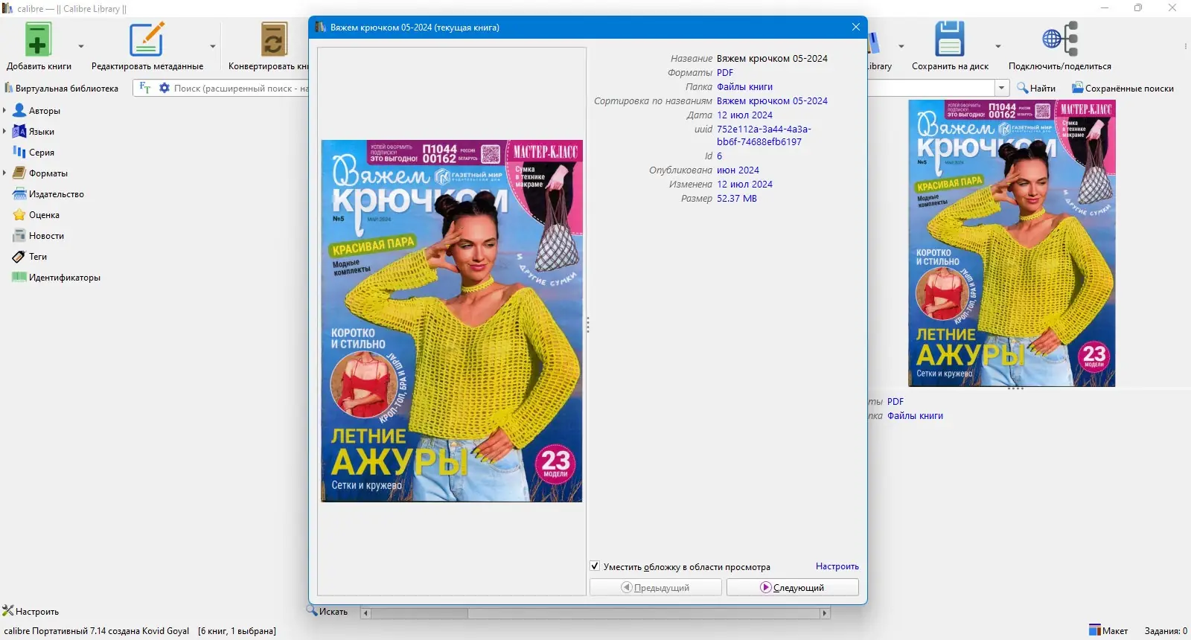The height and width of the screenshot is (640, 1191).
Task: Click the scrollbar left arrow
Action: pyautogui.click(x=365, y=613)
